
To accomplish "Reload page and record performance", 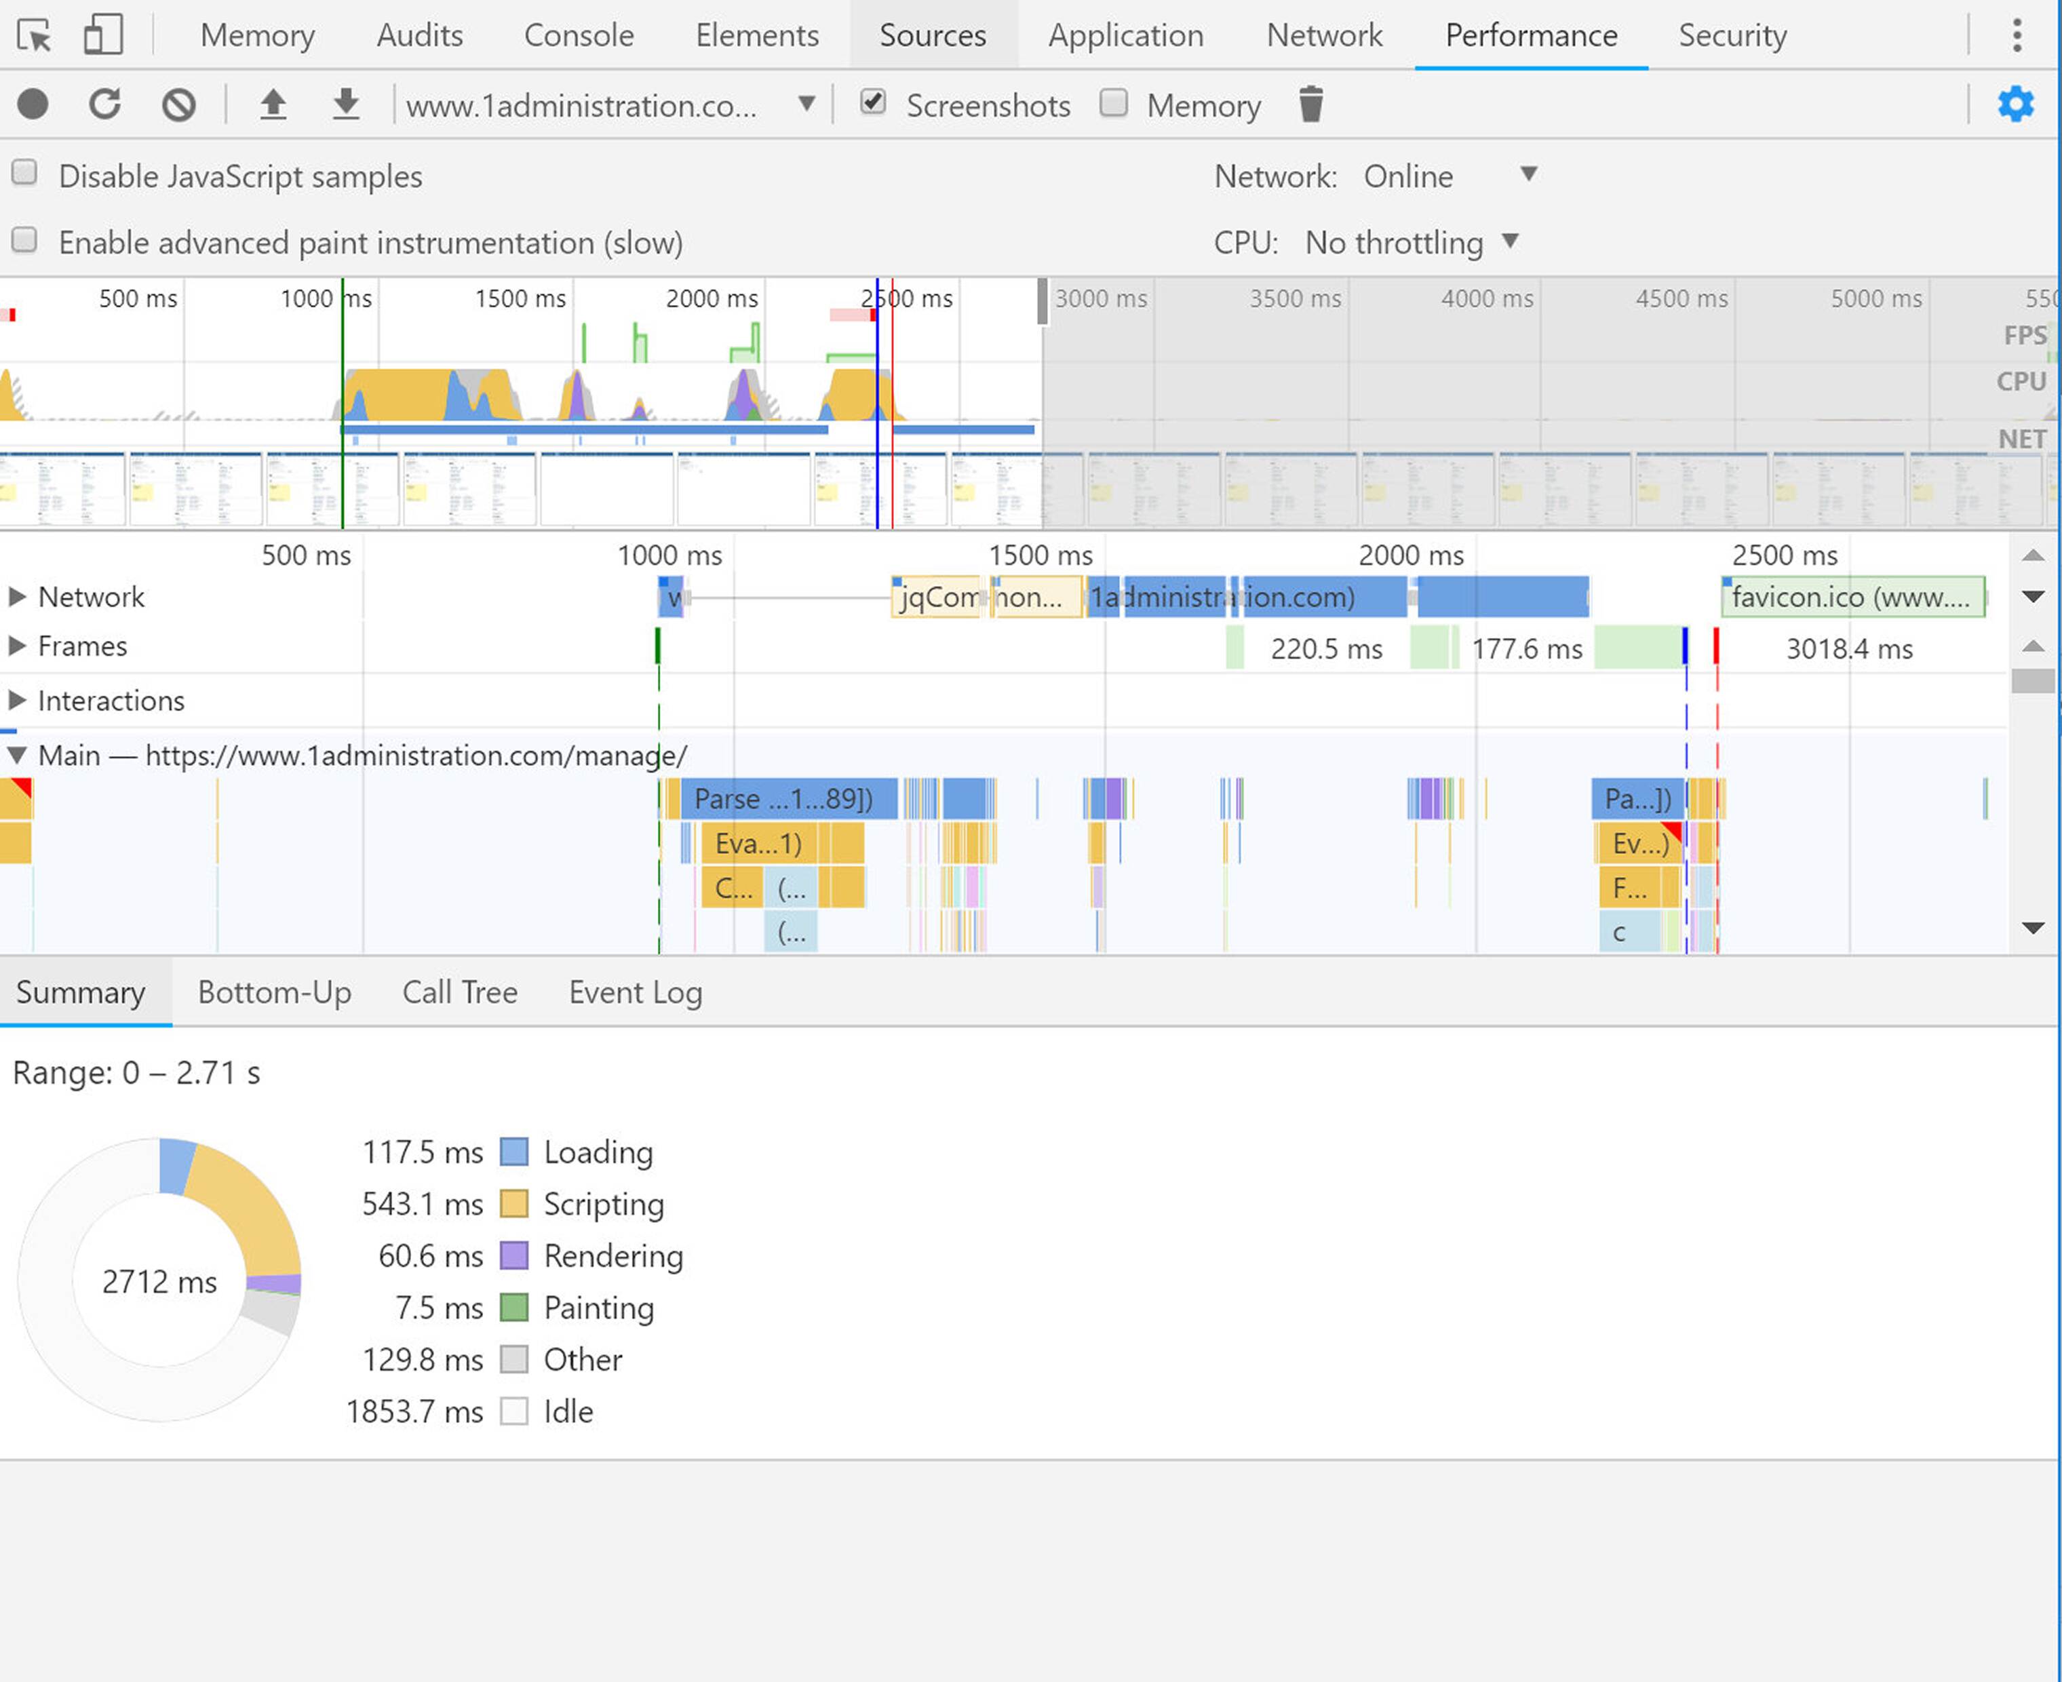I will coord(106,104).
